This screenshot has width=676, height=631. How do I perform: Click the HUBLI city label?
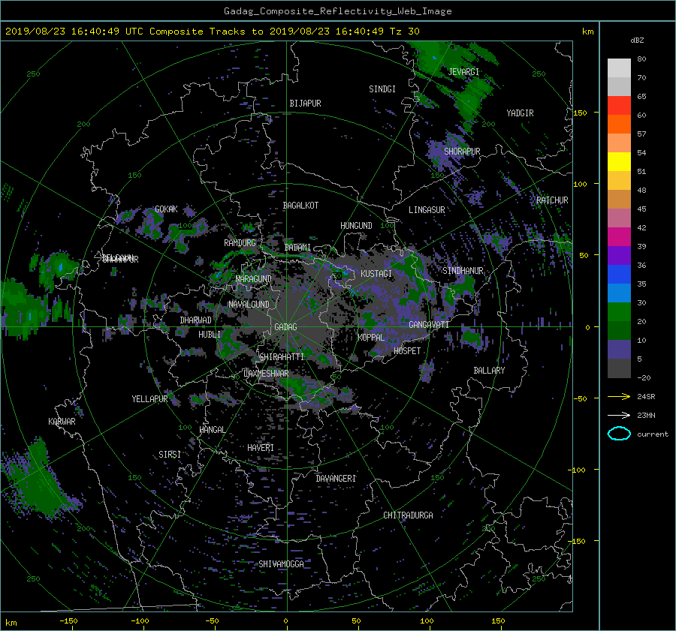(x=210, y=335)
